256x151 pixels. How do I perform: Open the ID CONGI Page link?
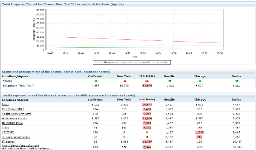pyautogui.click(x=12, y=123)
